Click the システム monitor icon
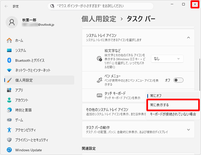 [x=9, y=50]
